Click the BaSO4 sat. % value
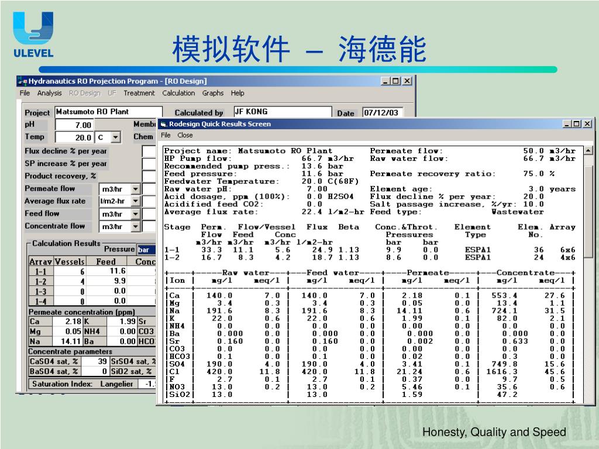 (x=95, y=371)
